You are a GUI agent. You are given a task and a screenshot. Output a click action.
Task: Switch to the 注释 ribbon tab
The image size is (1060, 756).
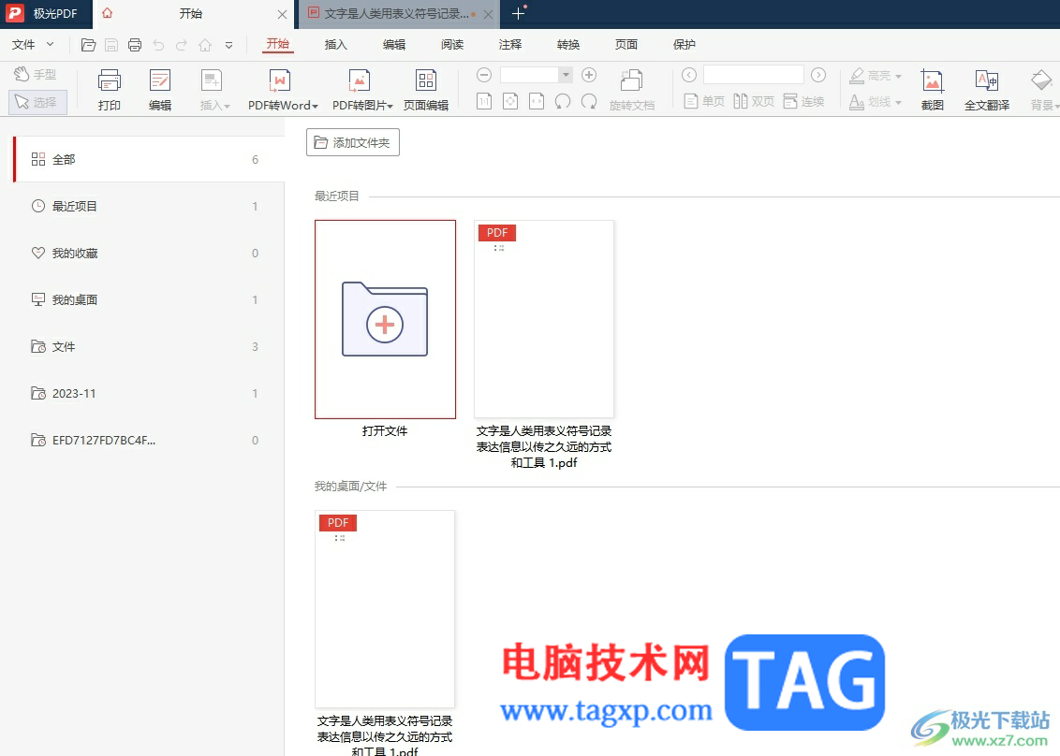pyautogui.click(x=510, y=45)
